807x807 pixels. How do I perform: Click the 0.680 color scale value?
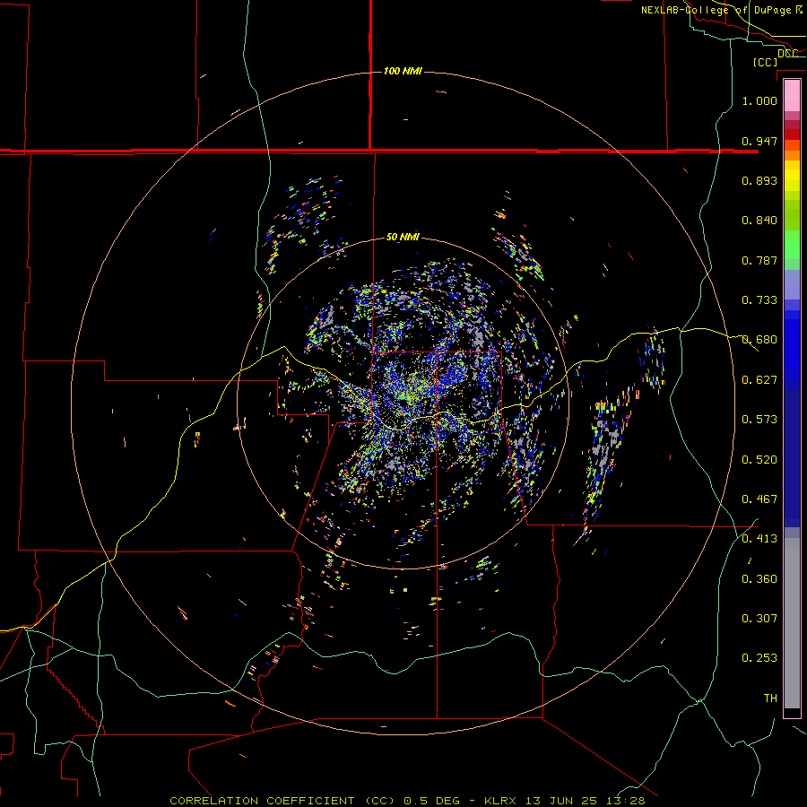(x=759, y=340)
